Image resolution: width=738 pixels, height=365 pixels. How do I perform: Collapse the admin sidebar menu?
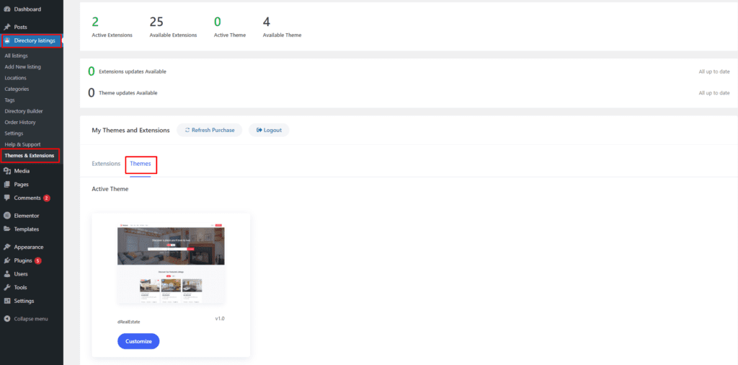click(26, 319)
